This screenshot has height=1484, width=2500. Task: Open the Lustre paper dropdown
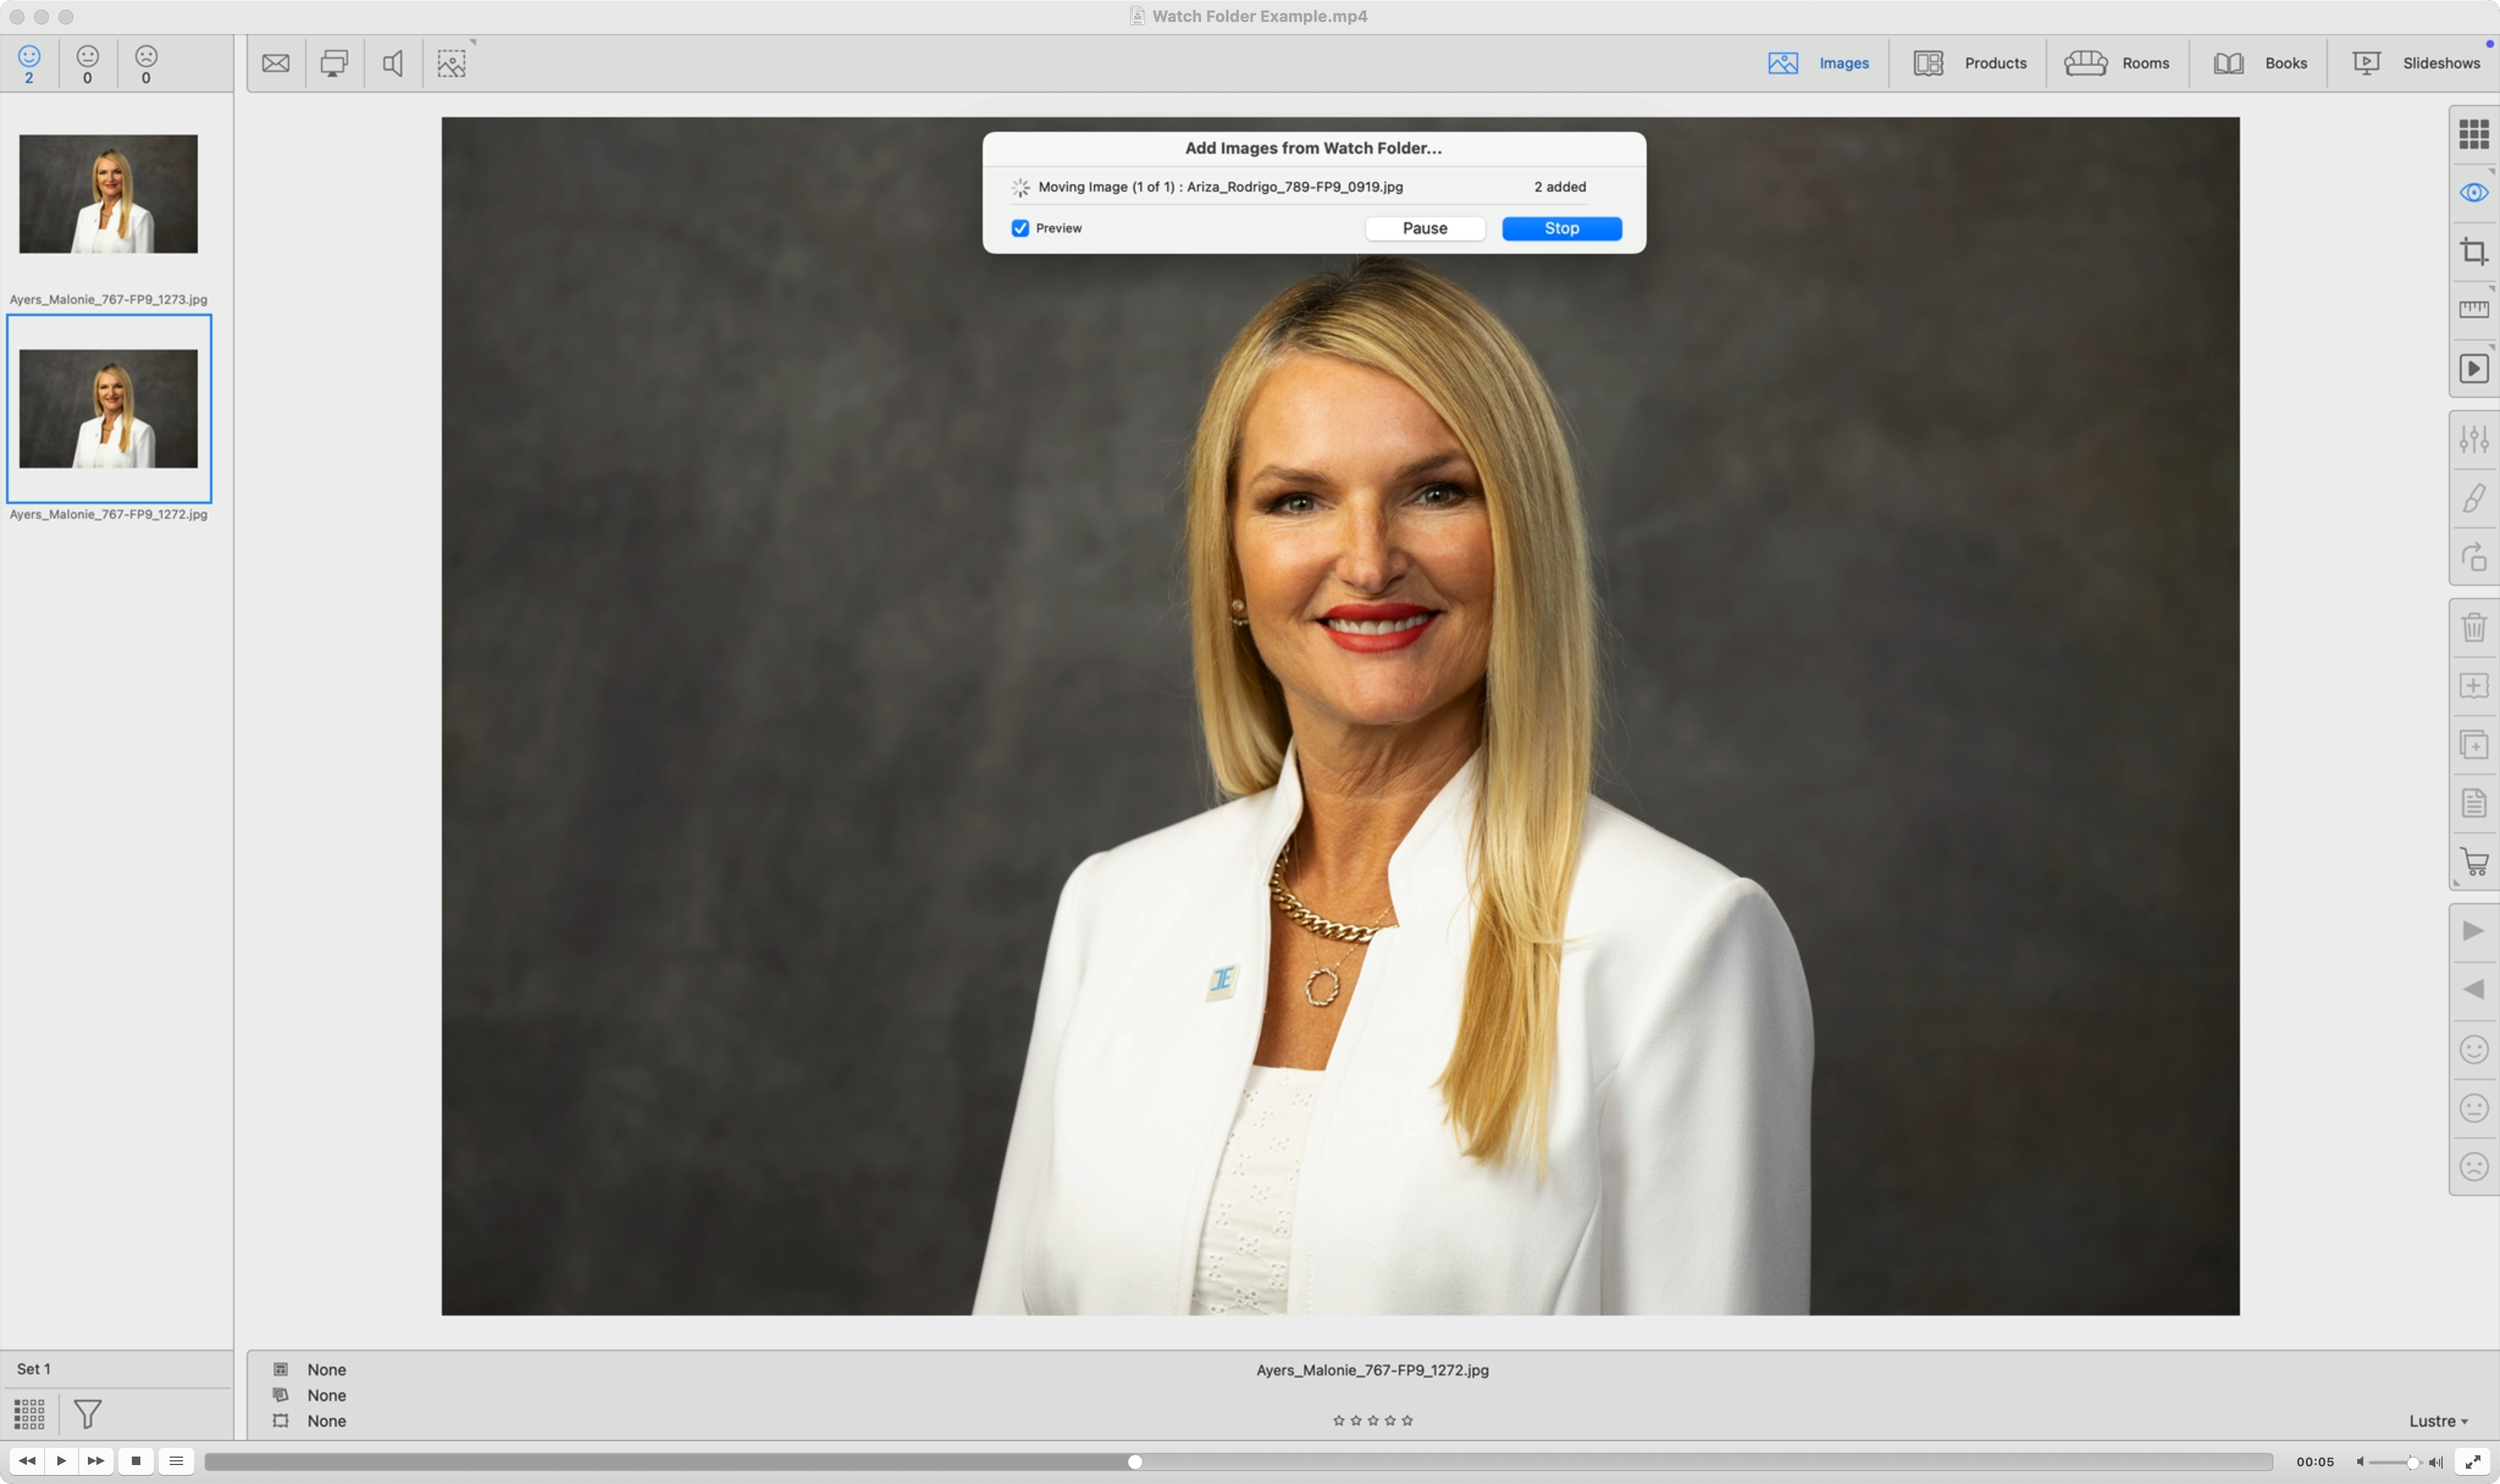click(2438, 1421)
